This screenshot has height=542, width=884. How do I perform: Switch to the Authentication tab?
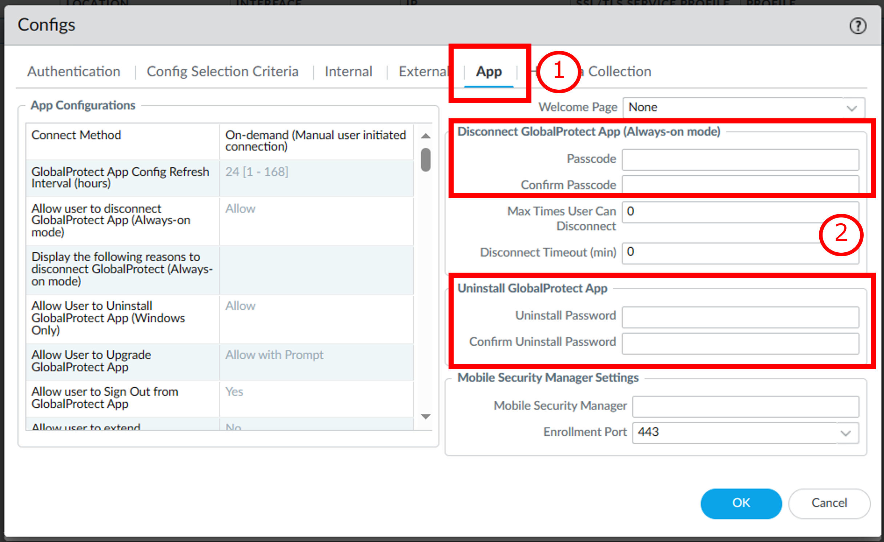coord(74,72)
